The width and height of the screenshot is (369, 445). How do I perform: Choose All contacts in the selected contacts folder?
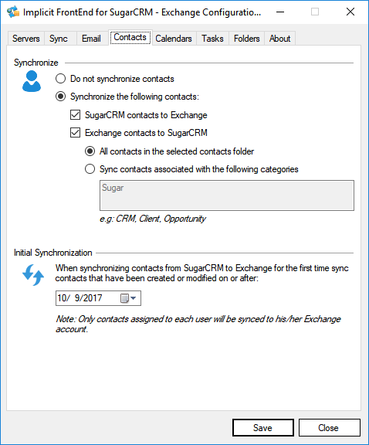coord(90,151)
